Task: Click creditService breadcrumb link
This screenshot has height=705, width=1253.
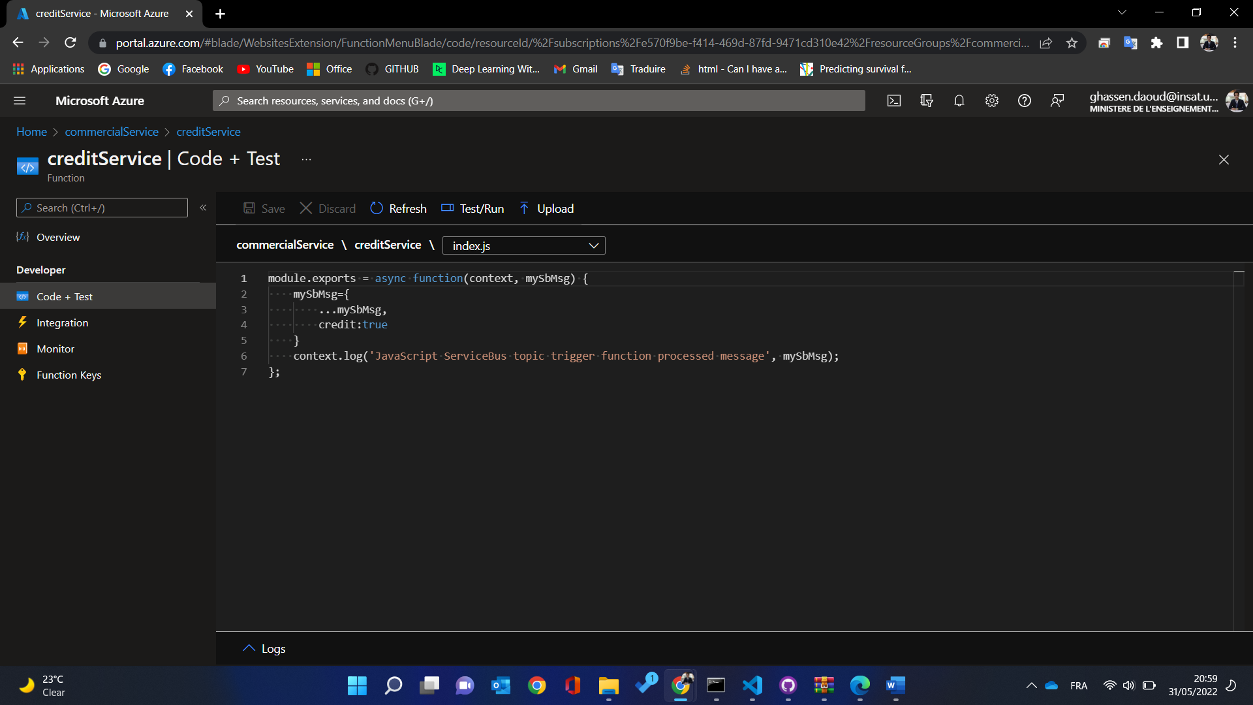Action: point(208,131)
